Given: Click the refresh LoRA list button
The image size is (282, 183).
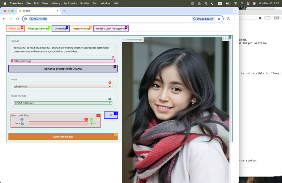Looking at the screenshot, I should pyautogui.click(x=111, y=115).
